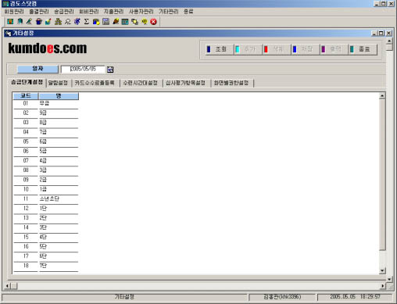Click the red X exit icon in toolbar
Viewport: 397px width, 304px height.
[x=154, y=22]
